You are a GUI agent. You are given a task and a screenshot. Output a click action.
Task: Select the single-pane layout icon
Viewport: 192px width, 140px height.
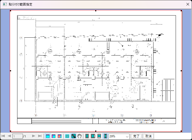(x=48, y=136)
